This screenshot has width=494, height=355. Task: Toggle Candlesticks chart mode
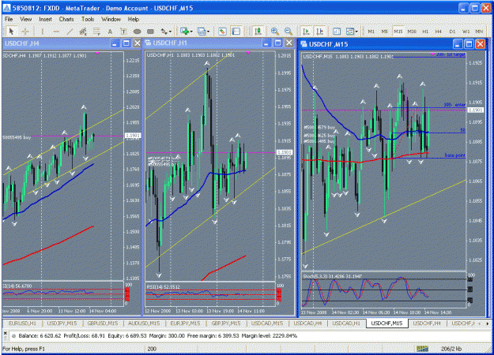[258, 31]
